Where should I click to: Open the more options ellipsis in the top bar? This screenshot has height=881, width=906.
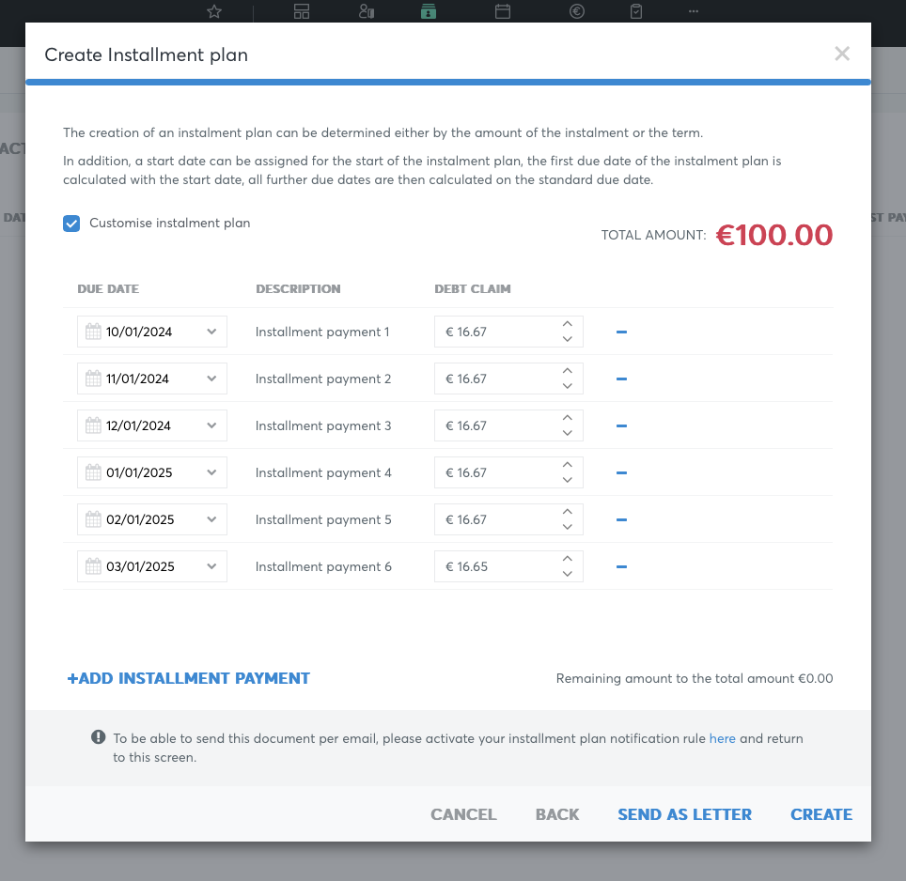pyautogui.click(x=694, y=11)
